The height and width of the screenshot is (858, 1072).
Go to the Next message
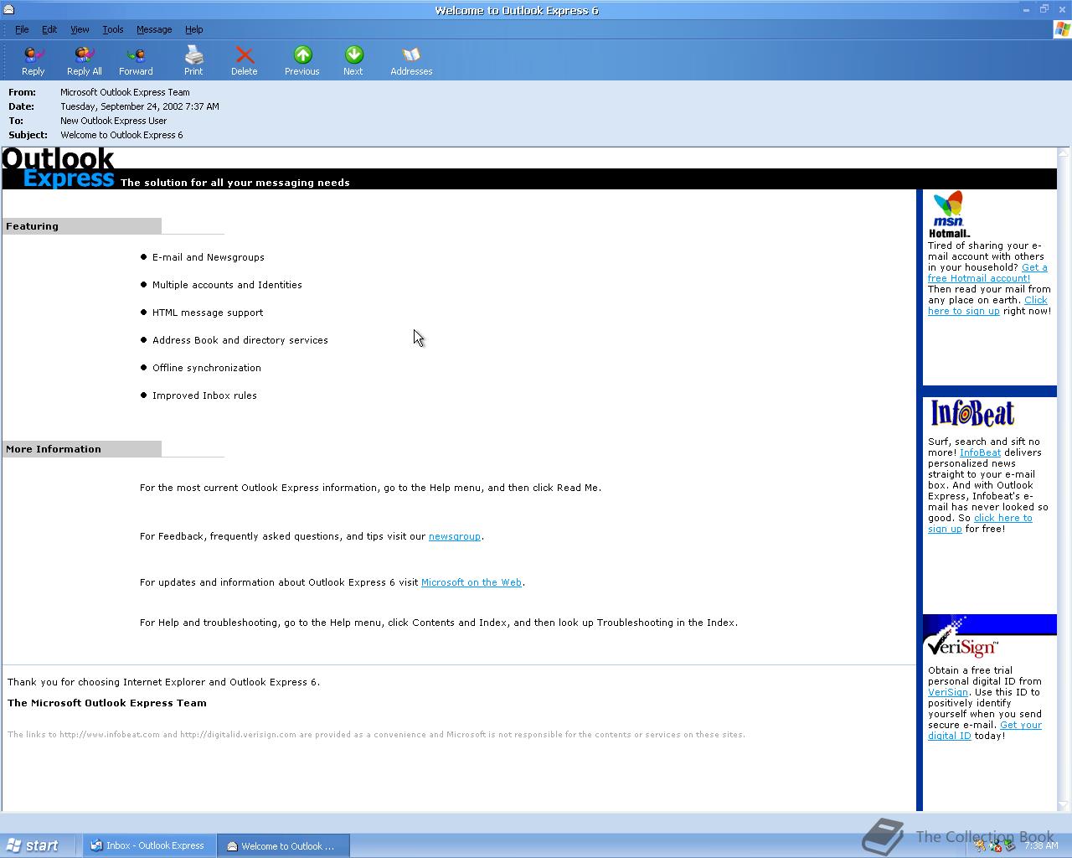coord(353,61)
